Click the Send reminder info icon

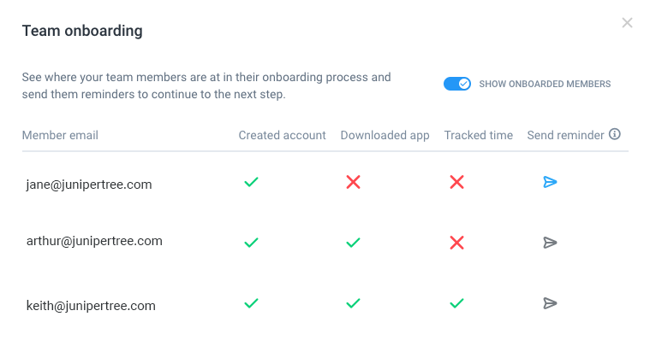click(x=615, y=134)
